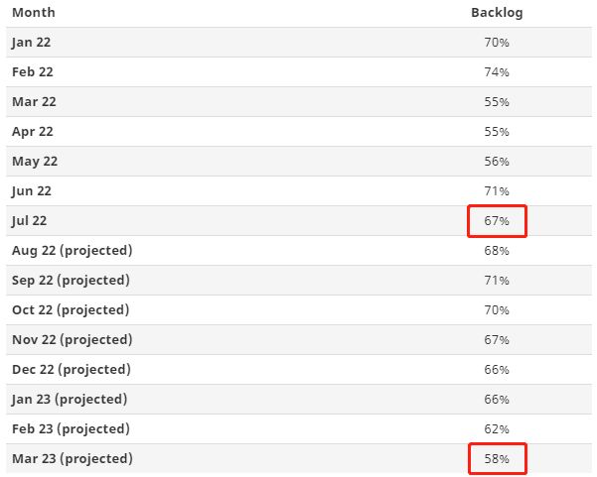
Task: Click the Backlog column header
Action: coord(497,13)
